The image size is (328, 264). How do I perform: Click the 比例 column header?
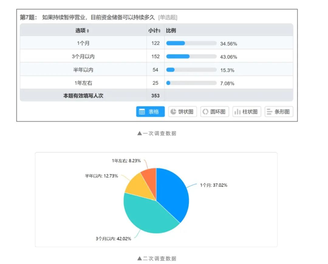(x=171, y=31)
